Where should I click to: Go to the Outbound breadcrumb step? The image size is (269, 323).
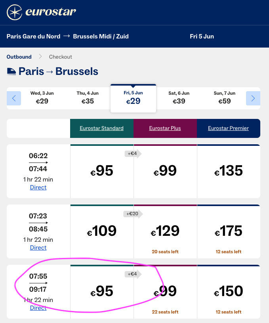(19, 57)
